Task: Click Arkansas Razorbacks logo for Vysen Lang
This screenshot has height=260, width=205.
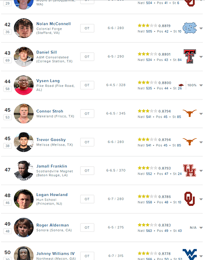Action: [181, 85]
